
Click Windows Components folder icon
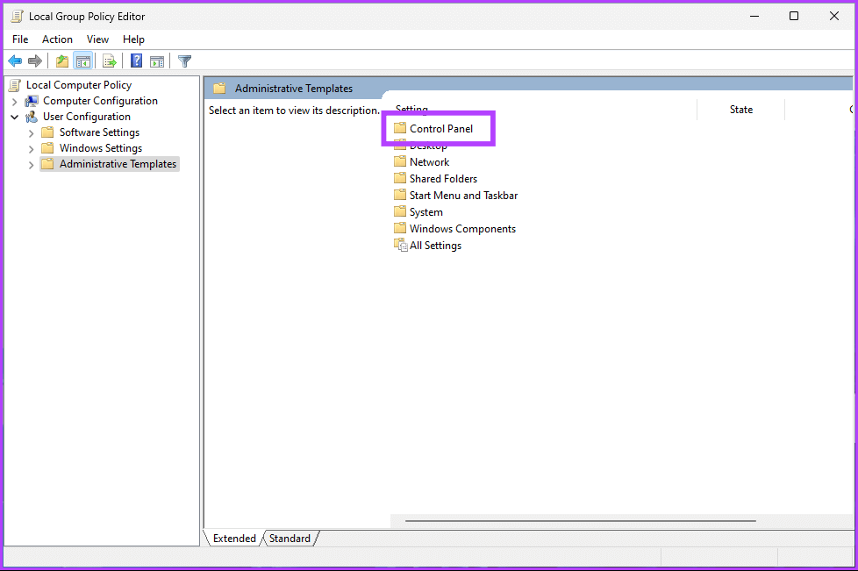point(400,229)
